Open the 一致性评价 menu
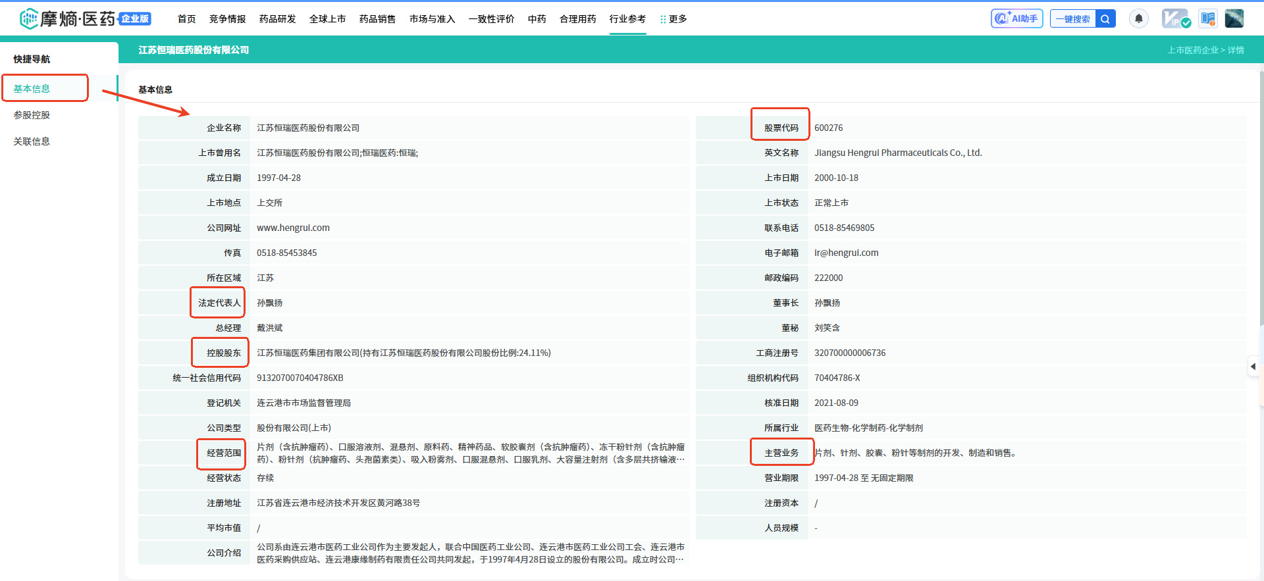Screen dimensions: 1264x581 click(x=492, y=19)
